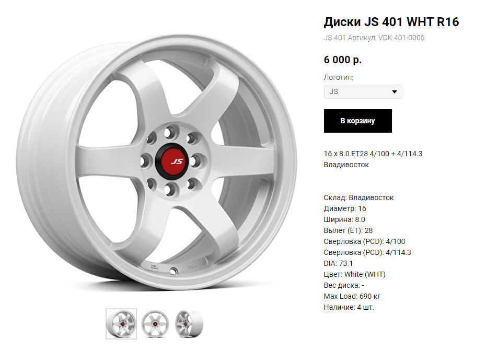Viewport: 486px width, 350px height.
Task: Click the Склад: Владивосток line
Action: click(x=358, y=197)
